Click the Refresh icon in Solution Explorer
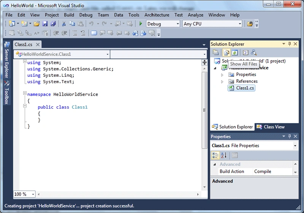 [234, 52]
